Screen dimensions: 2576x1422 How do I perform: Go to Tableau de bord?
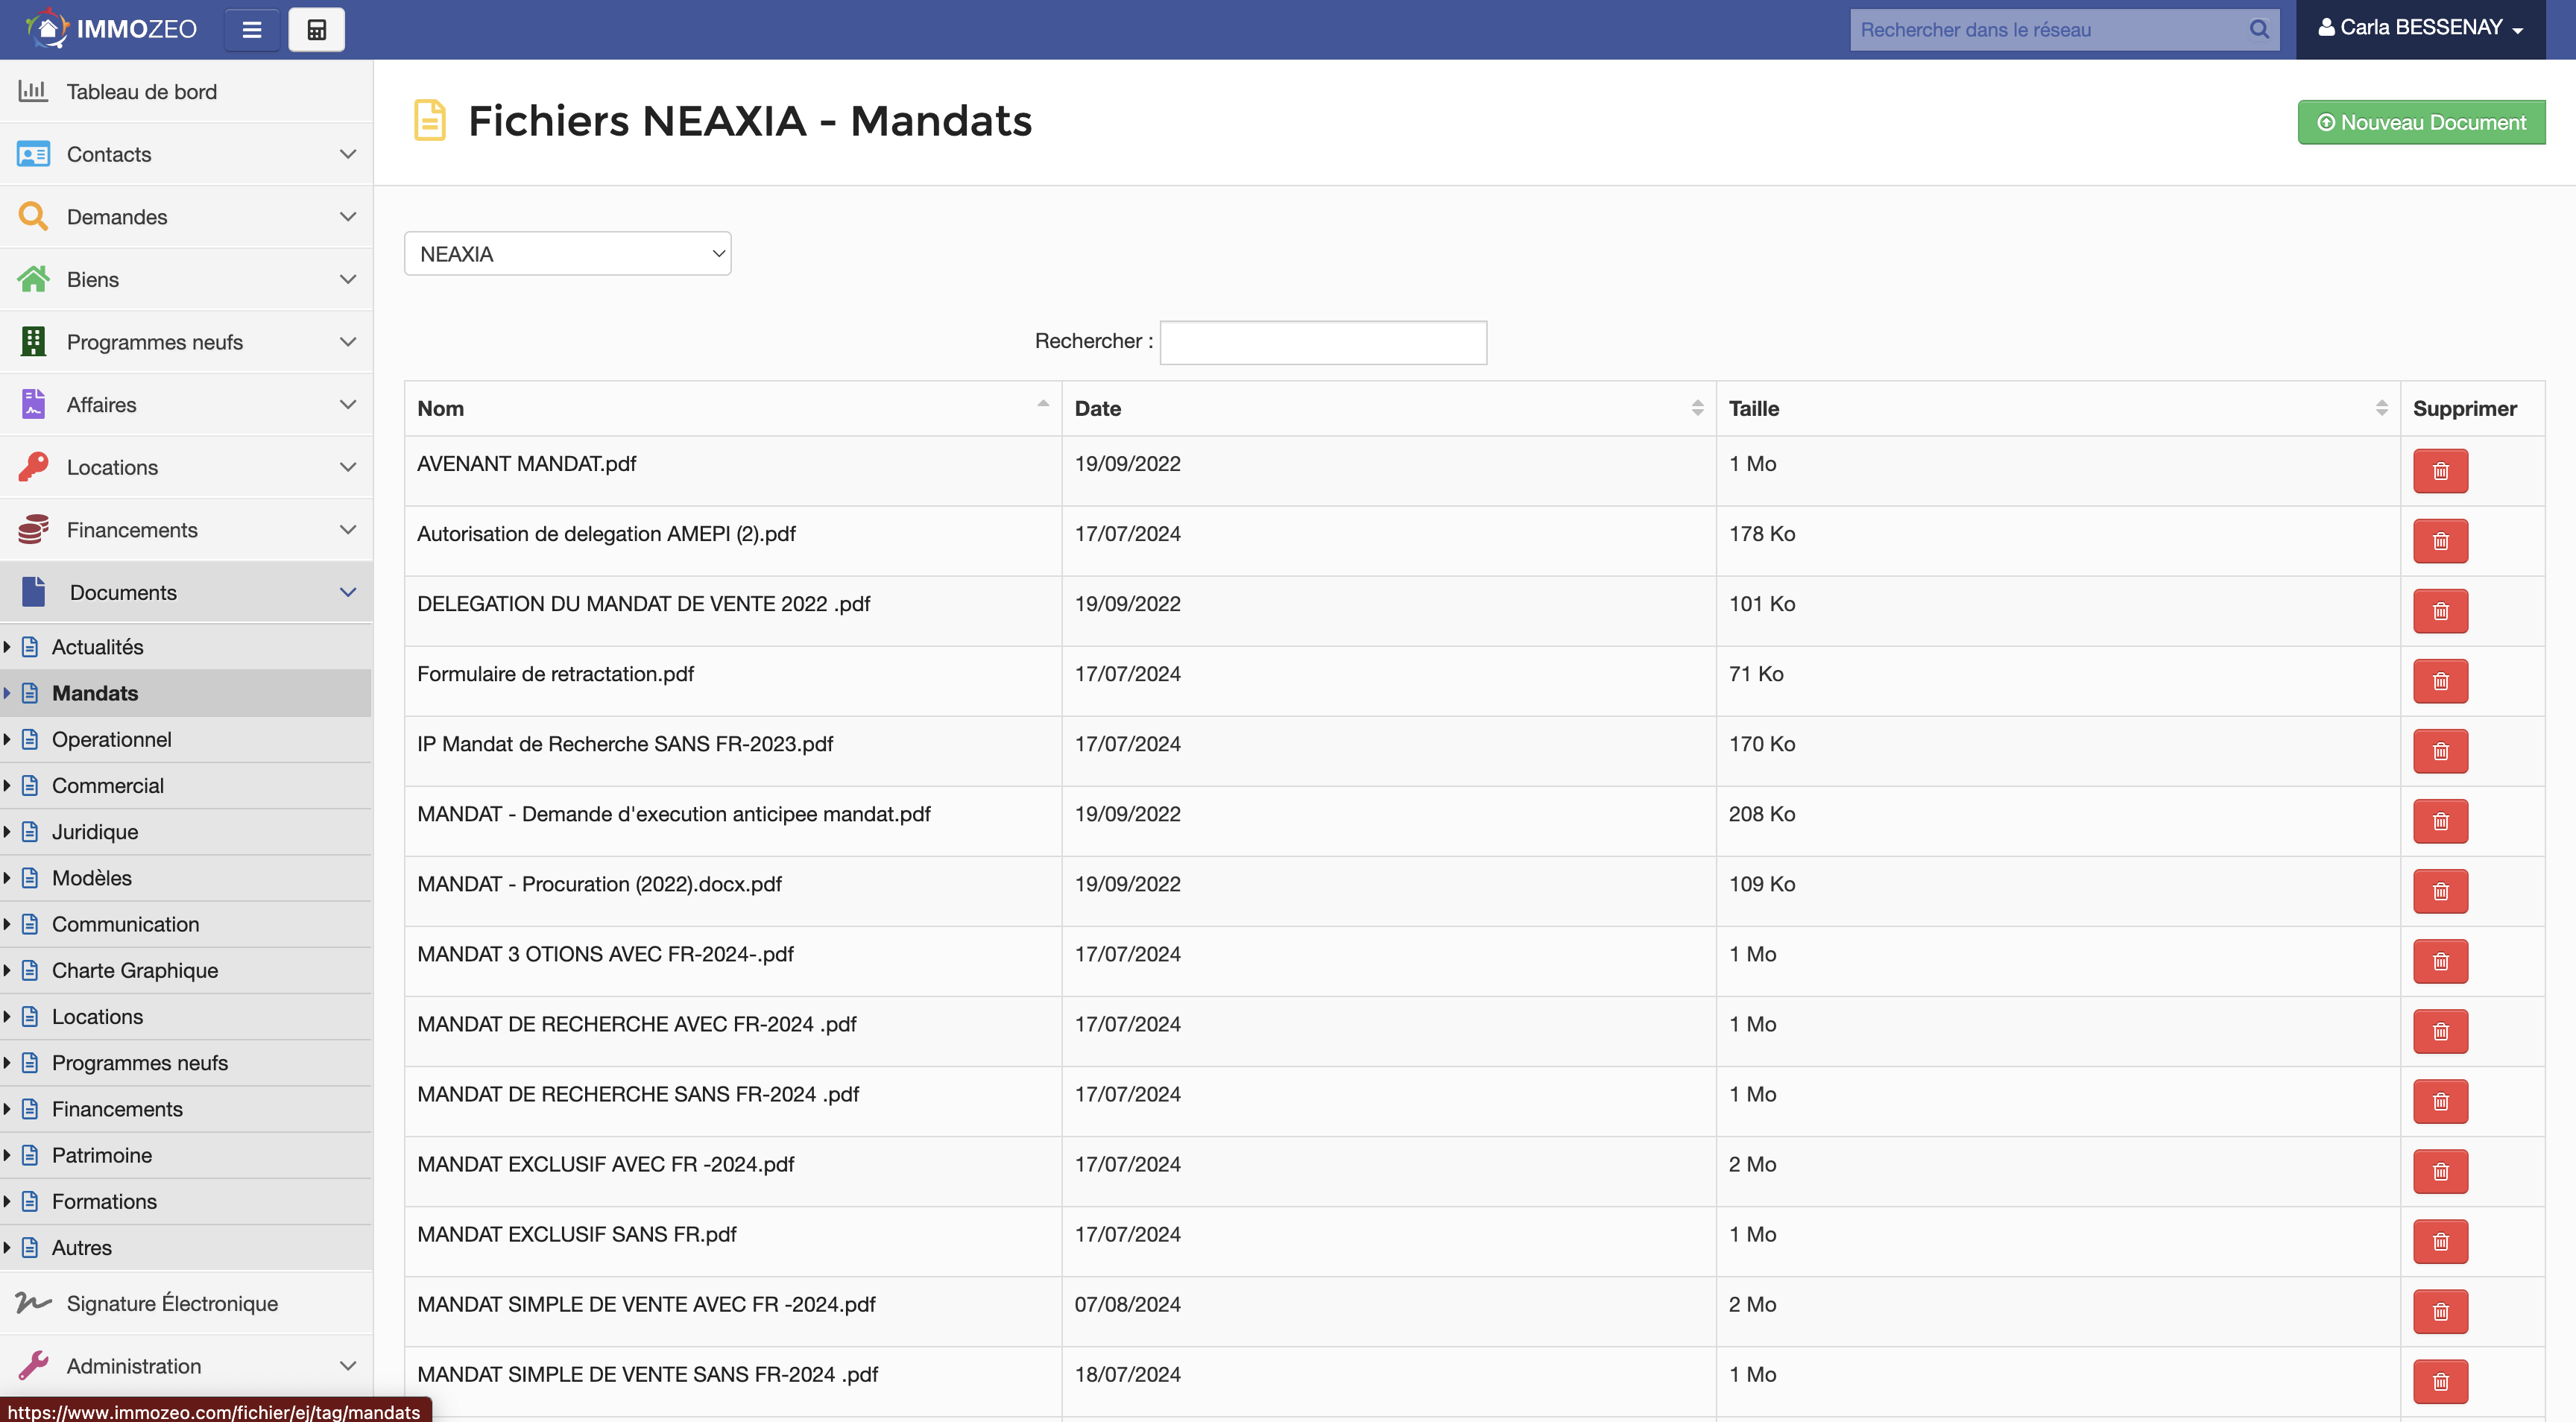141,92
